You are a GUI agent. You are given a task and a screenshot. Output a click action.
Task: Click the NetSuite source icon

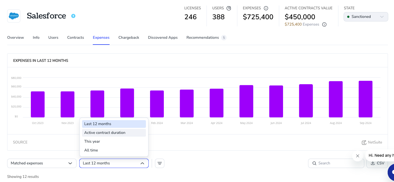point(364,142)
